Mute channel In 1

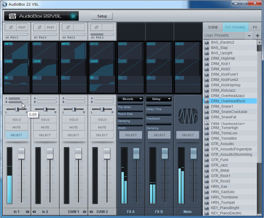17,127
